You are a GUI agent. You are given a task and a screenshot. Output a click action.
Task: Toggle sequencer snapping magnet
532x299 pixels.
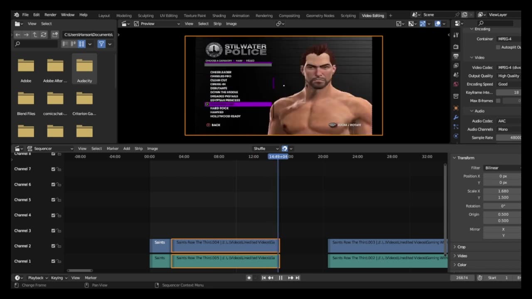(285, 148)
